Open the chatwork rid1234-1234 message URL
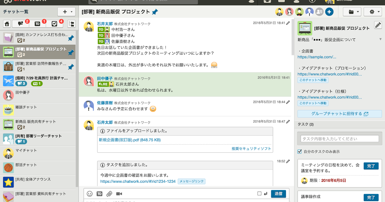Viewport: 385px width, 202px height. coord(138,181)
